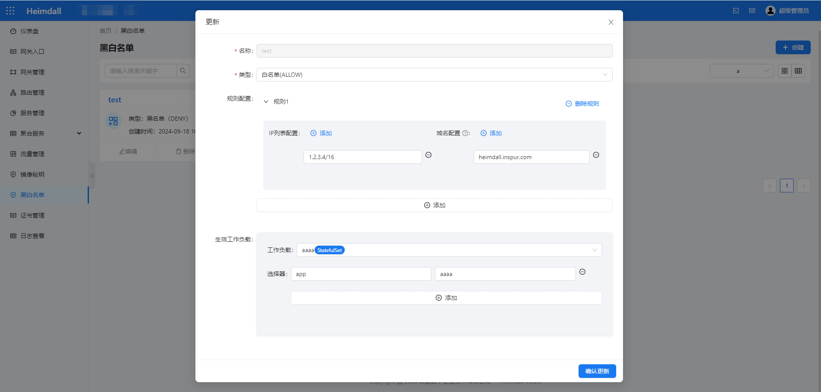Click the card icon on the test entry

[x=113, y=121]
